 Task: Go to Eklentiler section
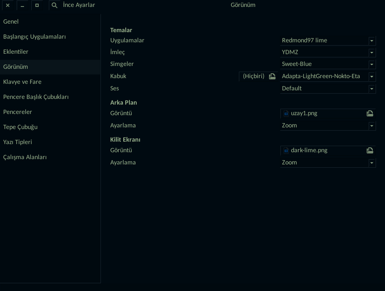point(50,52)
